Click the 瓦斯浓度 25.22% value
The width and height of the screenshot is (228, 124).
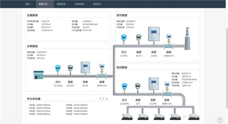point(86,27)
